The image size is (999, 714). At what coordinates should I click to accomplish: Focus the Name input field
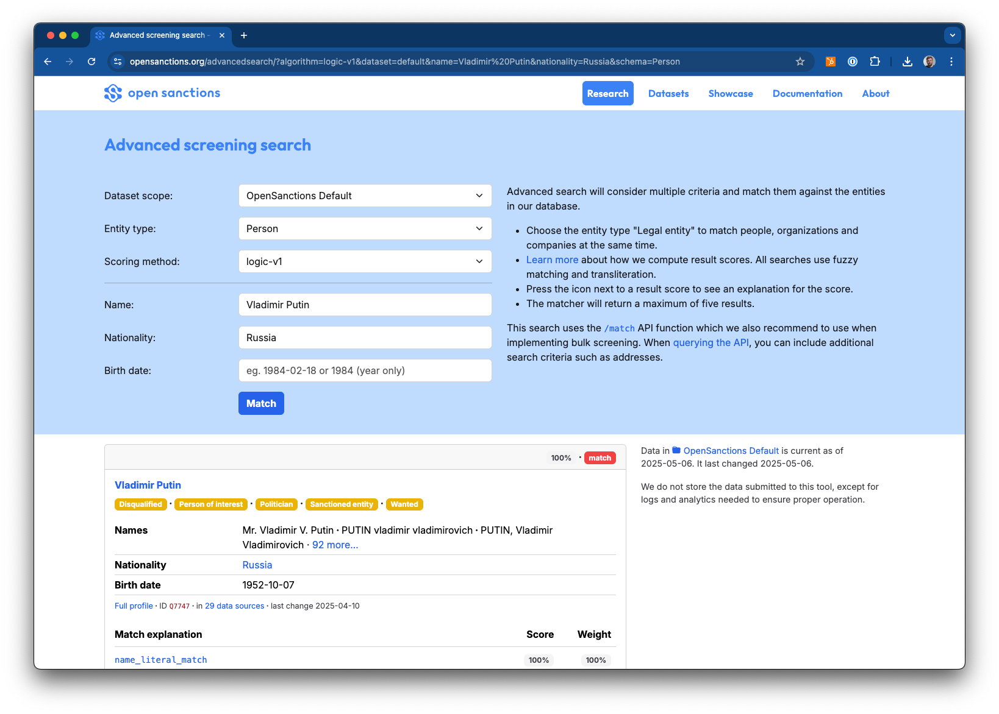pyautogui.click(x=365, y=305)
